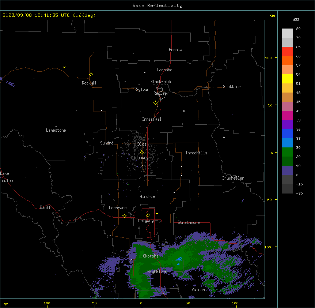
Task: Click the Olds city label
Action: [142, 144]
